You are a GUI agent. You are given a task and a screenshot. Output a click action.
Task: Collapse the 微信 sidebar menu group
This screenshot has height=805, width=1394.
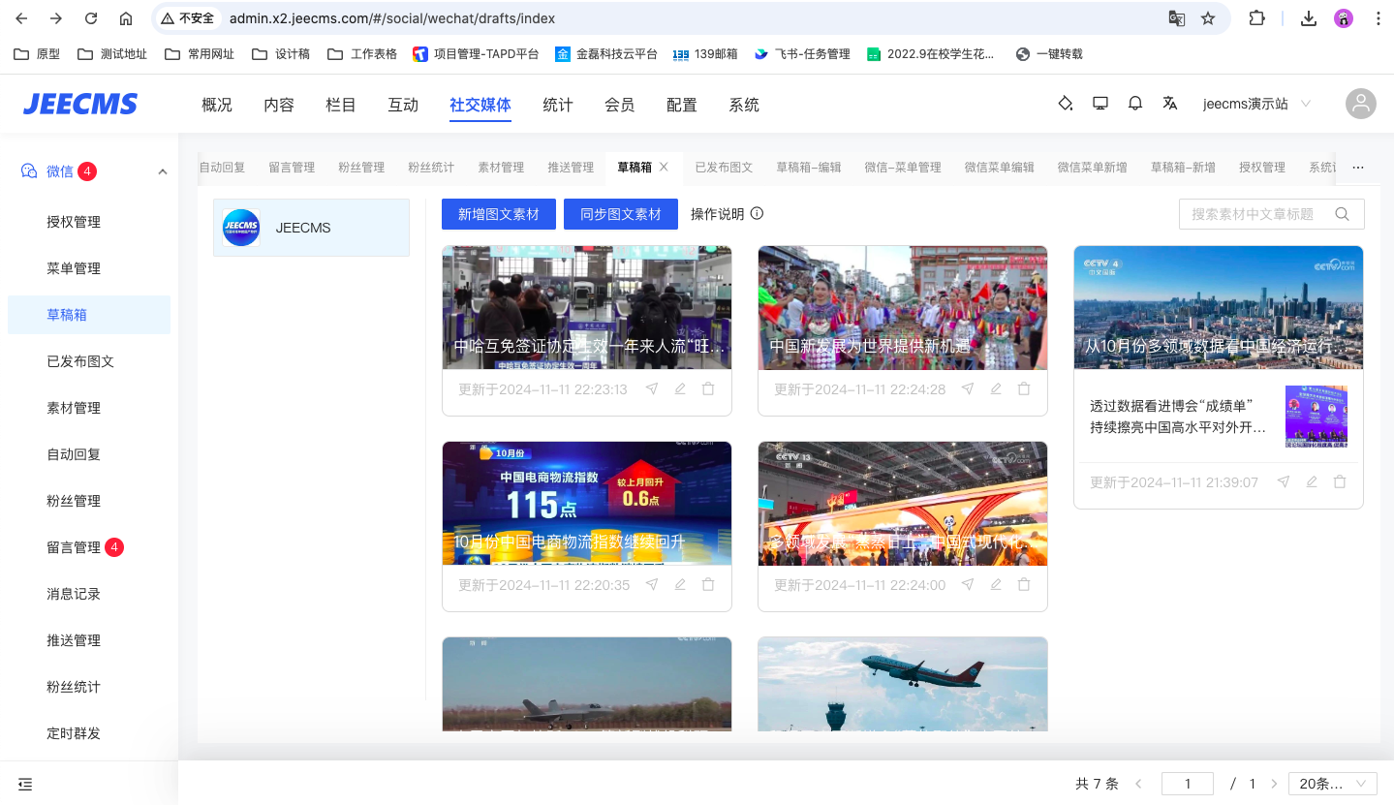[163, 171]
